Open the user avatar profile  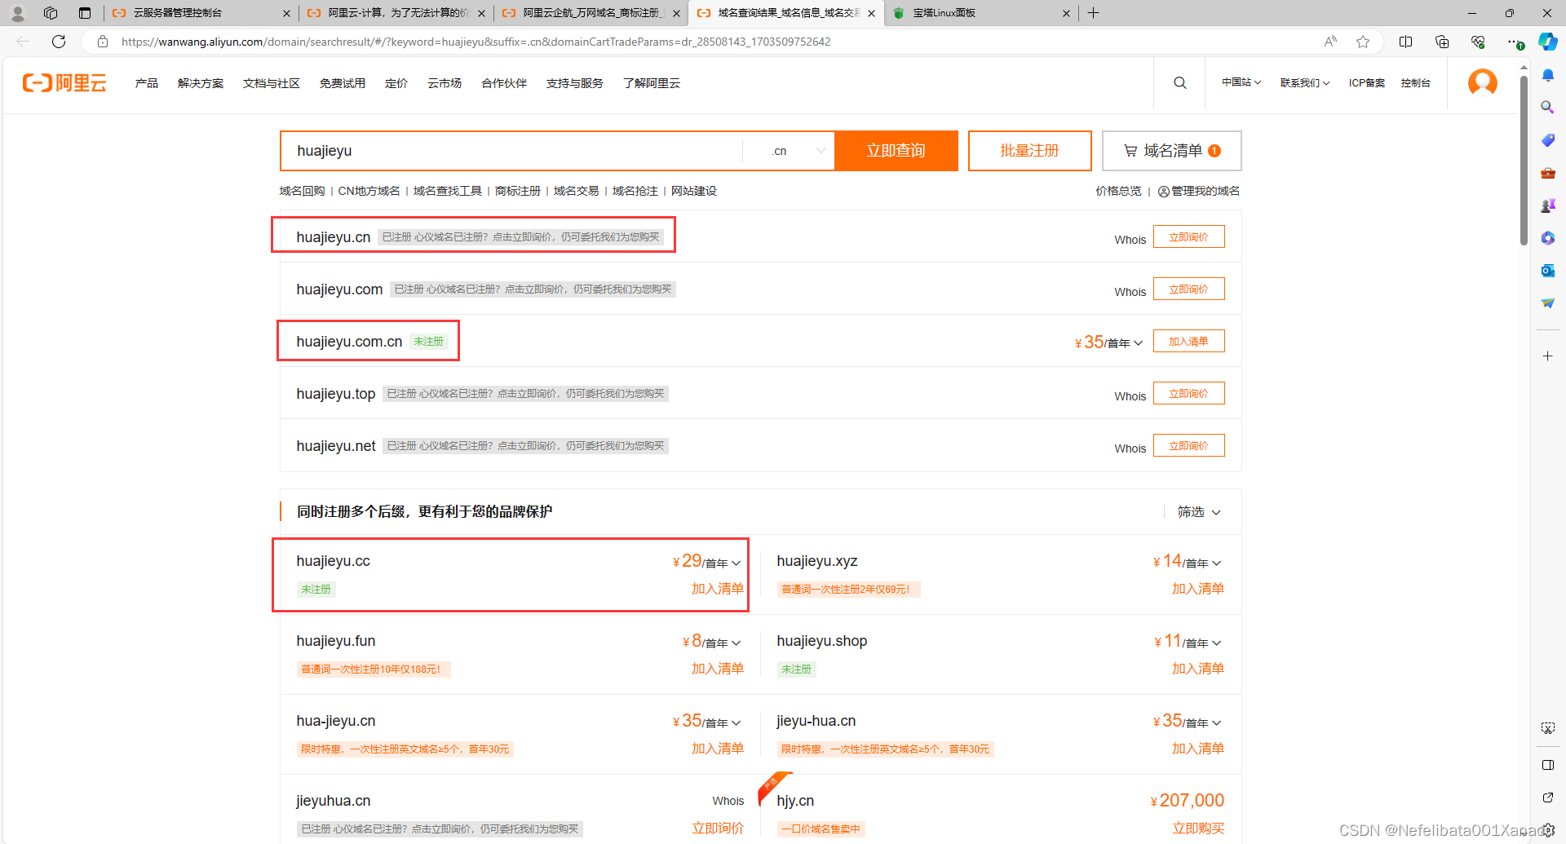1482,82
